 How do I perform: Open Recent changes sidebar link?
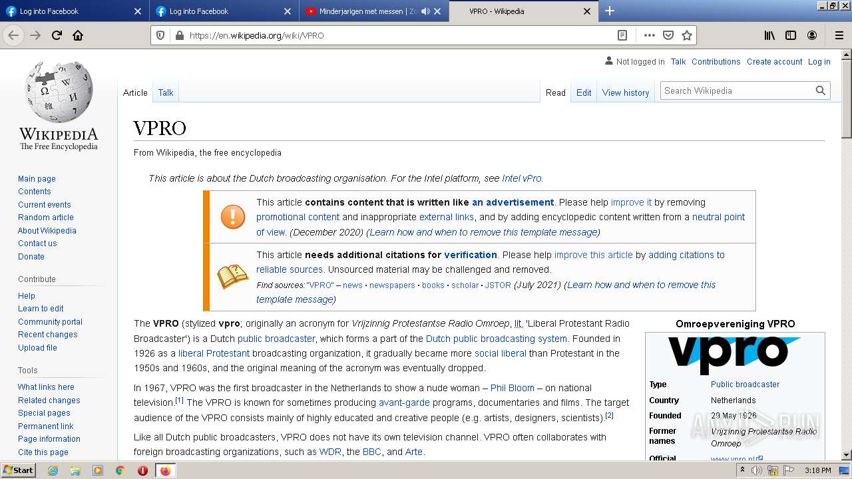pos(48,335)
